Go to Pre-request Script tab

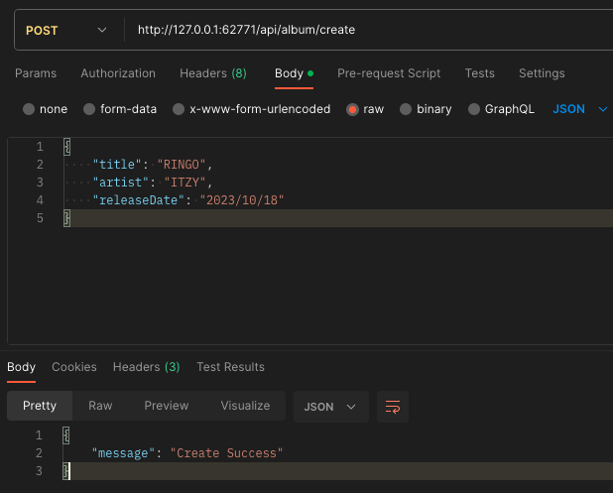click(389, 73)
